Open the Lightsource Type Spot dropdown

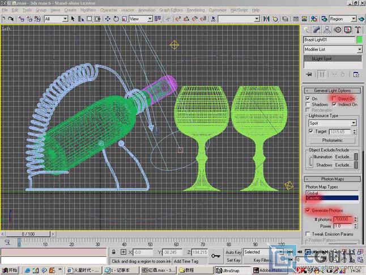pos(332,123)
